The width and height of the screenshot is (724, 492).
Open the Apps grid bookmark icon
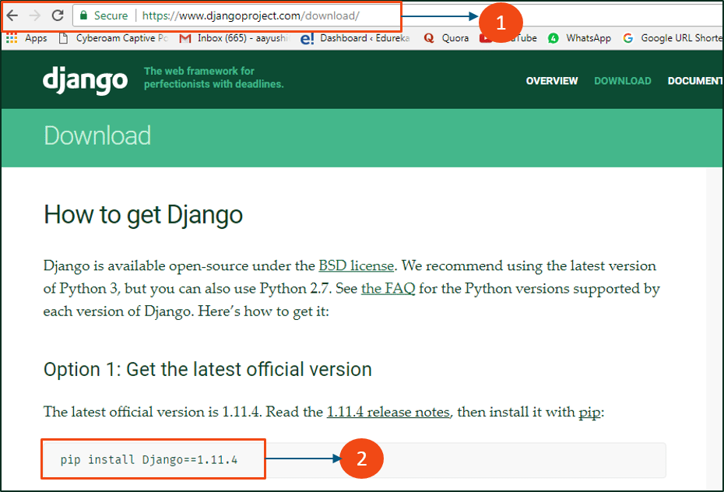click(x=12, y=38)
